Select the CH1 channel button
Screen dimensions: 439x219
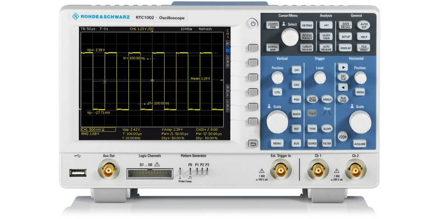[296, 70]
